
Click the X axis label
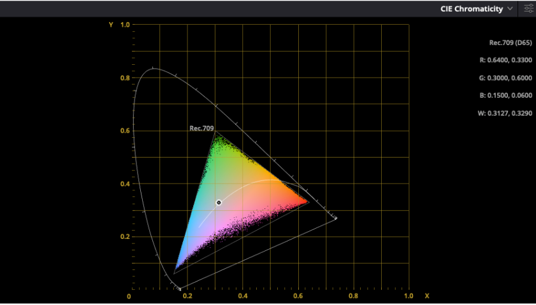point(426,296)
